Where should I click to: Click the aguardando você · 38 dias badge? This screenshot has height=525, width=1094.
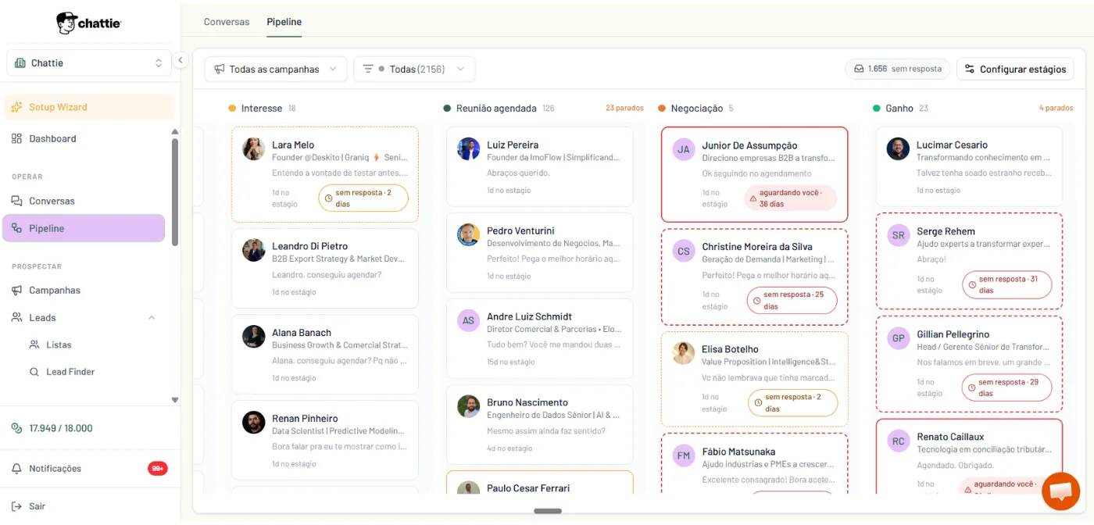coord(790,198)
